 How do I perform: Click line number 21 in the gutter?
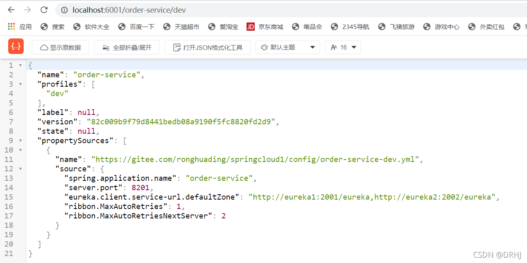tap(9, 254)
